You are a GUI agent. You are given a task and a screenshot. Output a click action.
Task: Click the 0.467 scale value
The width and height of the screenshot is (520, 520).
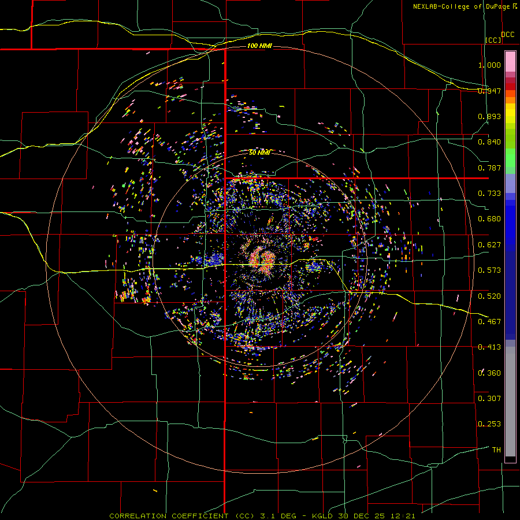coord(489,322)
